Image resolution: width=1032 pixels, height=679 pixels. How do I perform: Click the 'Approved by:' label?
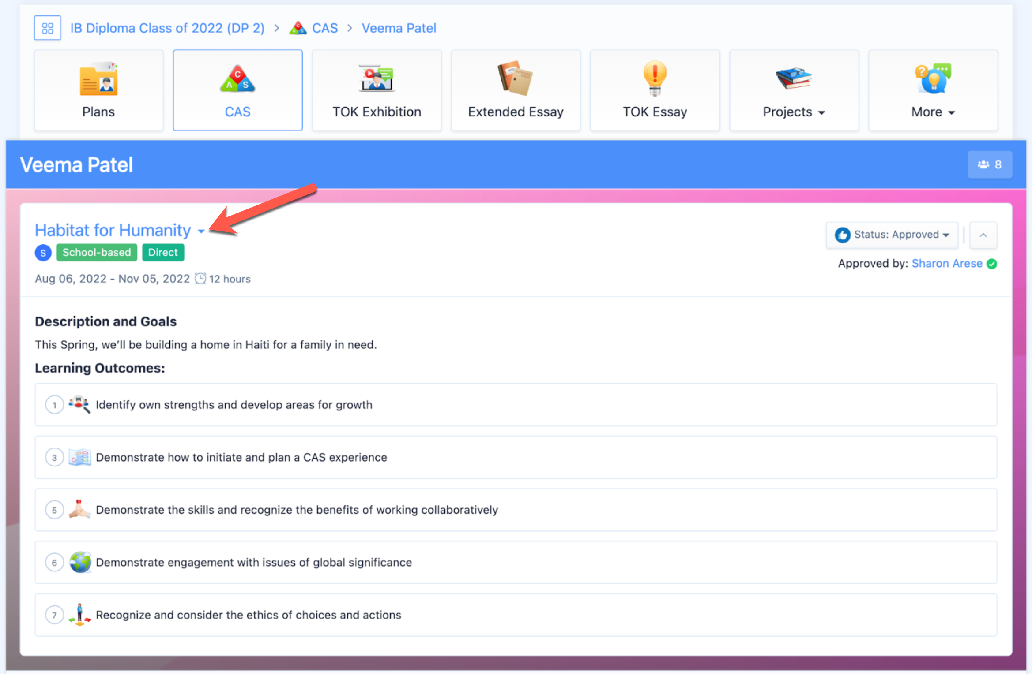click(873, 264)
